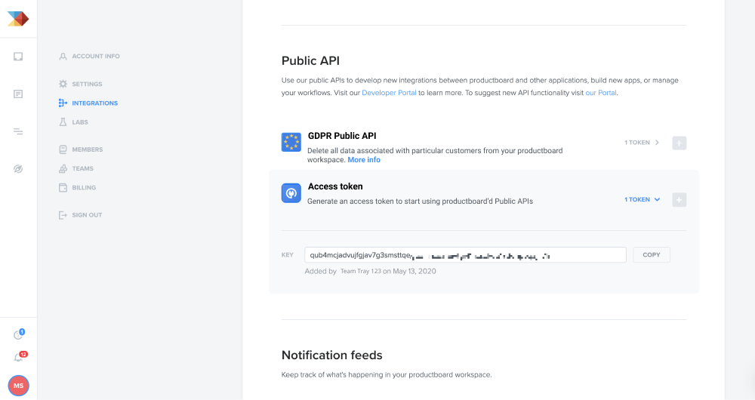Copy the access token key

(x=651, y=255)
